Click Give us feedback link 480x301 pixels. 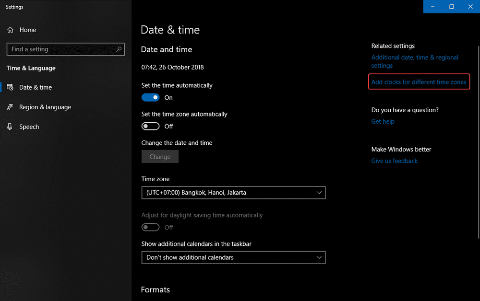[x=394, y=161]
